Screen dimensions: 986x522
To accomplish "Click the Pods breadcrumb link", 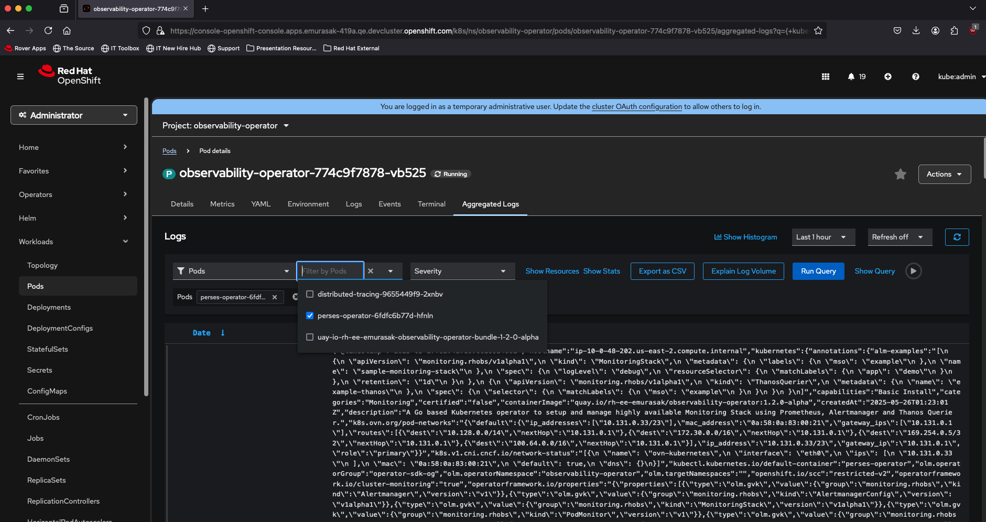I will tap(169, 151).
